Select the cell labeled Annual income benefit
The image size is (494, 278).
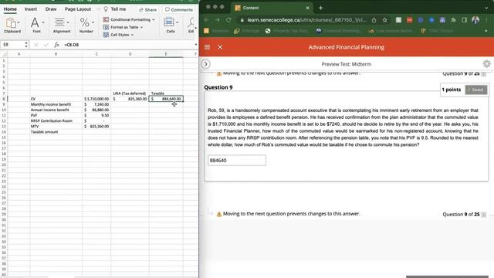click(56, 110)
